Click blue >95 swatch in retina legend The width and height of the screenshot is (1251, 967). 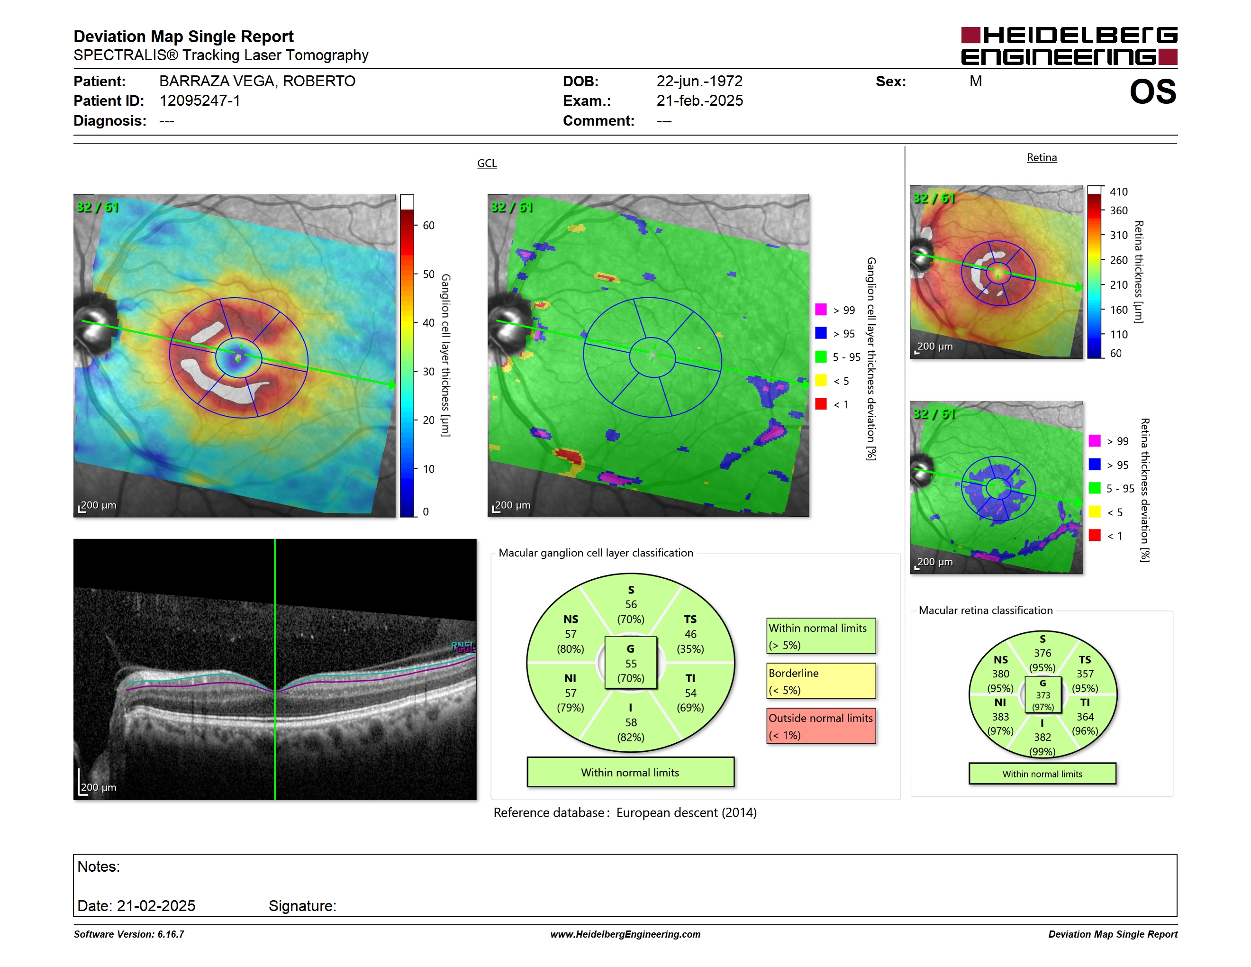[1095, 464]
